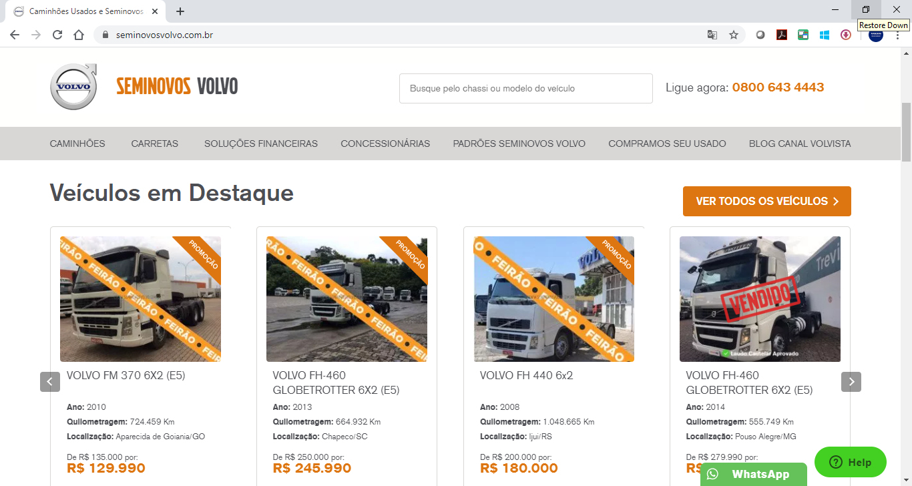Click the location Pouso Alegre/MG
The height and width of the screenshot is (486, 912).
pyautogui.click(x=766, y=437)
